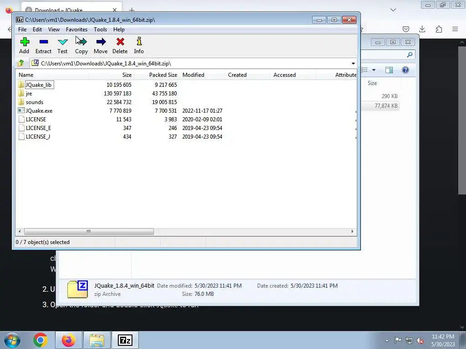Switch to 7-Zip in taskbar

pyautogui.click(x=125, y=340)
